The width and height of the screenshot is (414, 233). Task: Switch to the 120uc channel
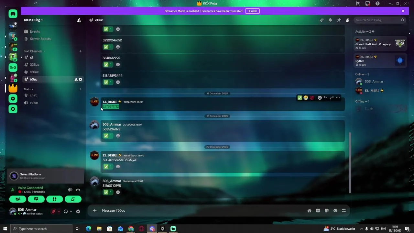point(53,72)
